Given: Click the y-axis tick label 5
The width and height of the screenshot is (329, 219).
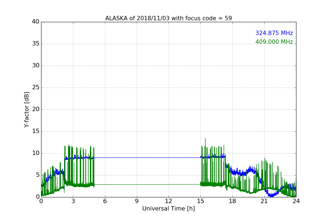Looking at the screenshot, I should click(x=38, y=175).
